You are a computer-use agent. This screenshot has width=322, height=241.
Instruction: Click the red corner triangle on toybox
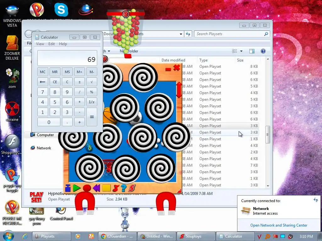(179, 191)
